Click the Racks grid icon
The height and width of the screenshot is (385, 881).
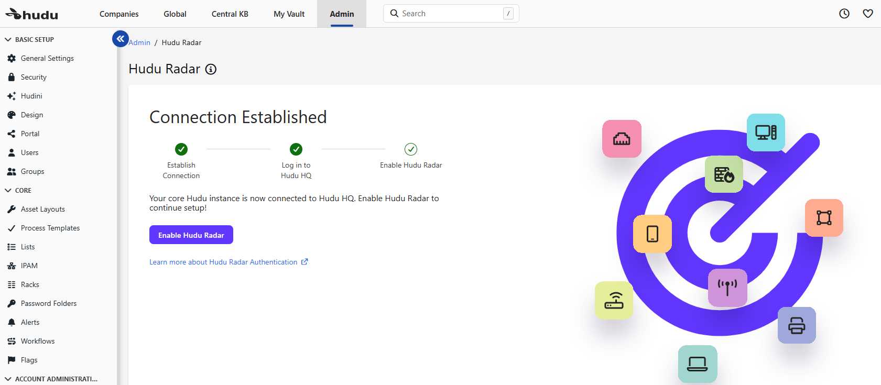coord(12,284)
